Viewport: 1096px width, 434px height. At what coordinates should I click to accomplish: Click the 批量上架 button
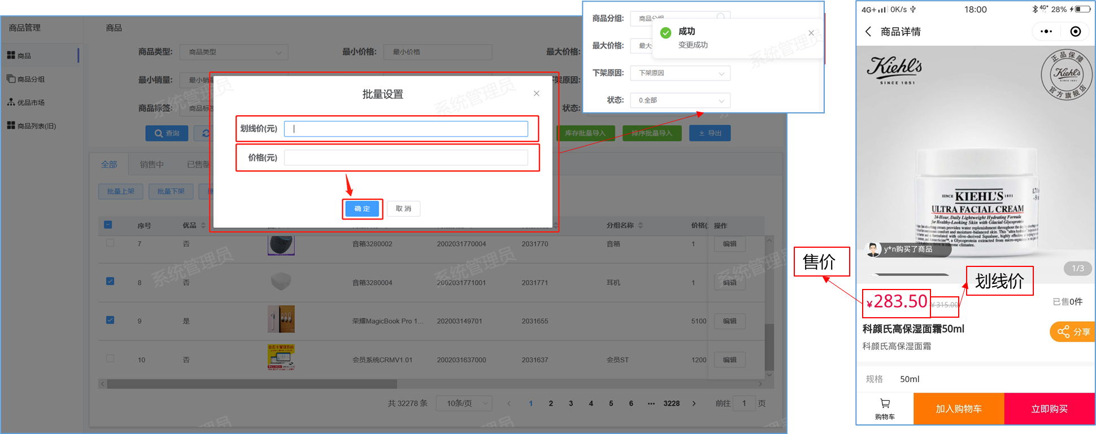[121, 191]
